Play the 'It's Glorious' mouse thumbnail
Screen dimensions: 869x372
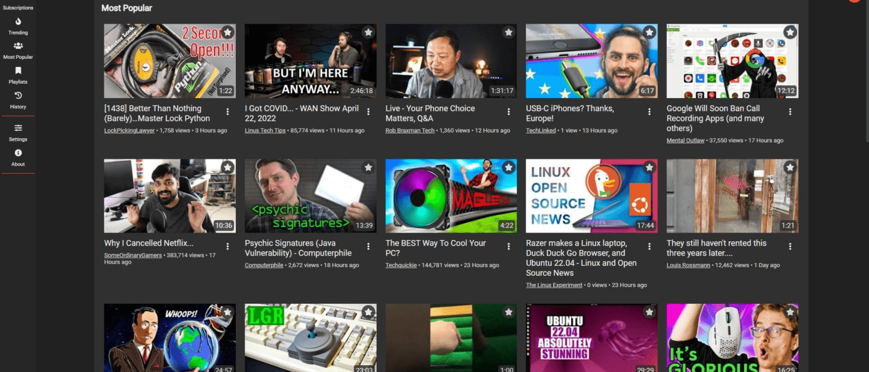click(x=732, y=338)
